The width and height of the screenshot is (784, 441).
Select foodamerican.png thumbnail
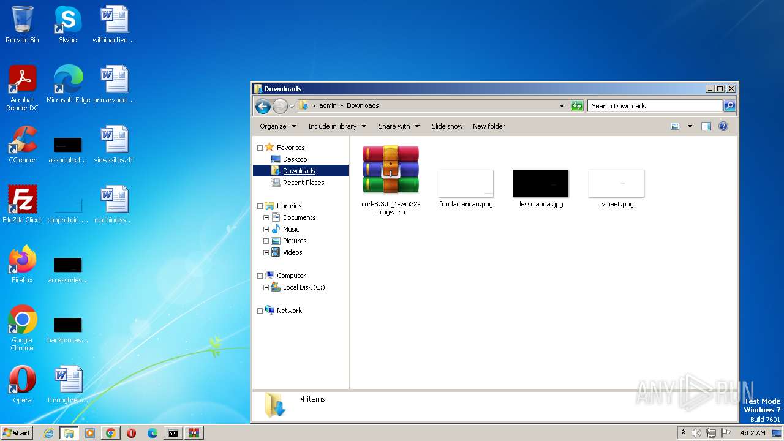466,189
